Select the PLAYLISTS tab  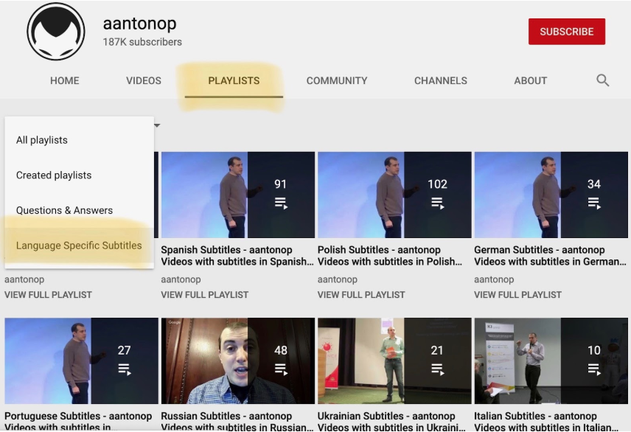click(234, 80)
